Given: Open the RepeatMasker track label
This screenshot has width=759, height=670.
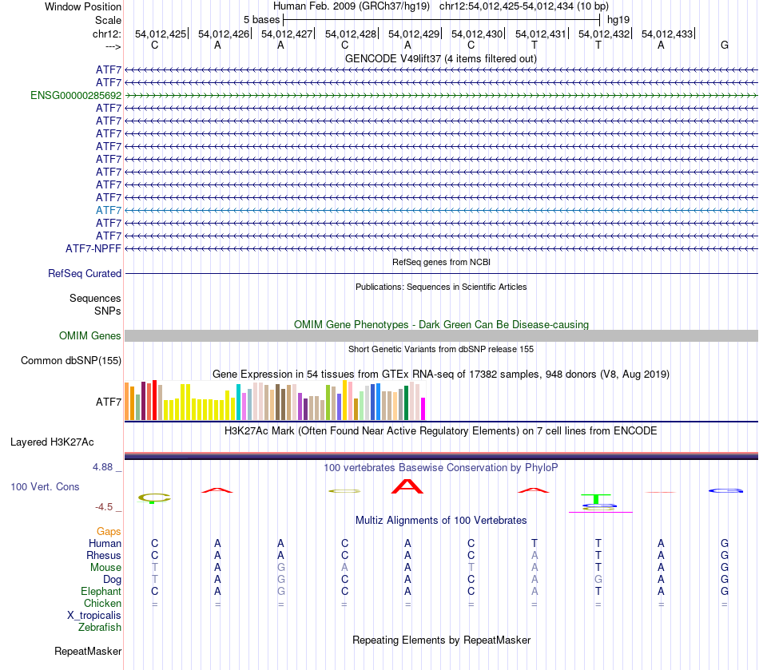Looking at the screenshot, I should [x=88, y=651].
